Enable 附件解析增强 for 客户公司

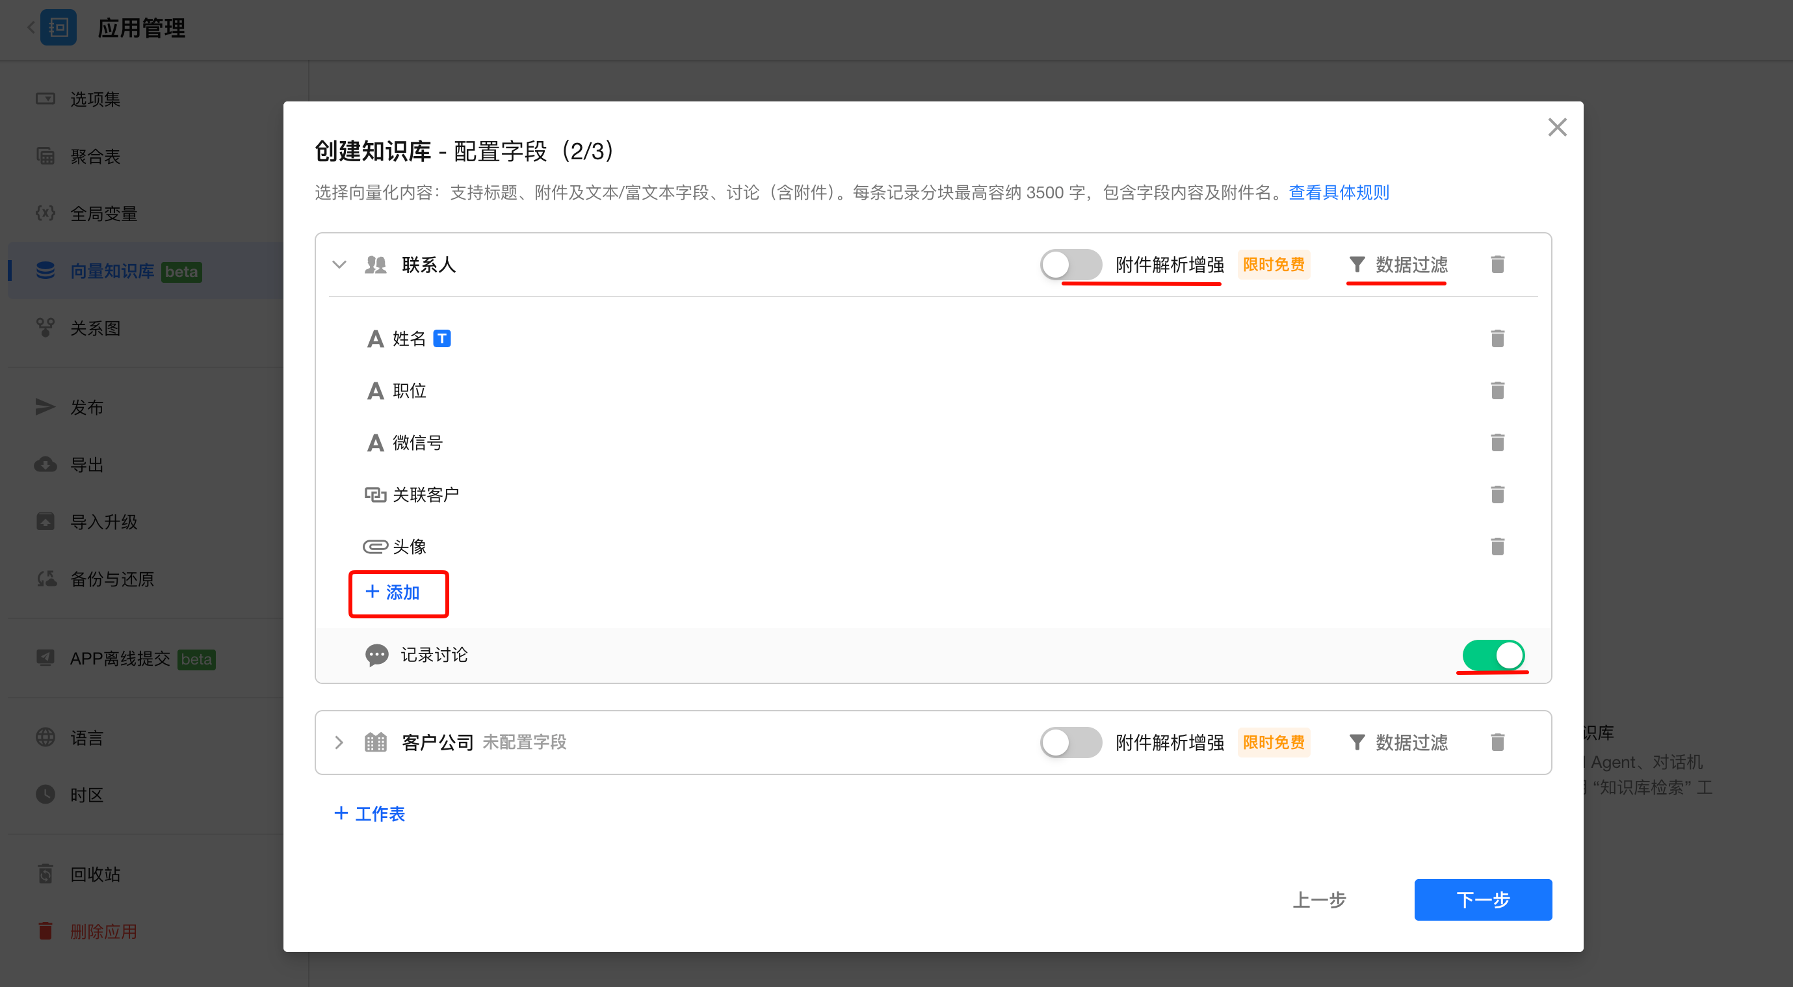(1071, 742)
